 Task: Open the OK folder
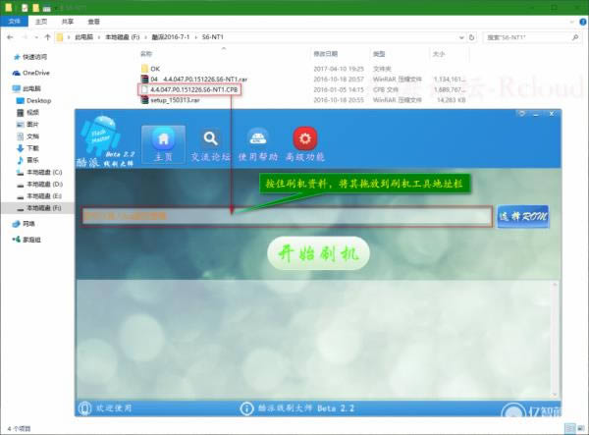point(154,69)
